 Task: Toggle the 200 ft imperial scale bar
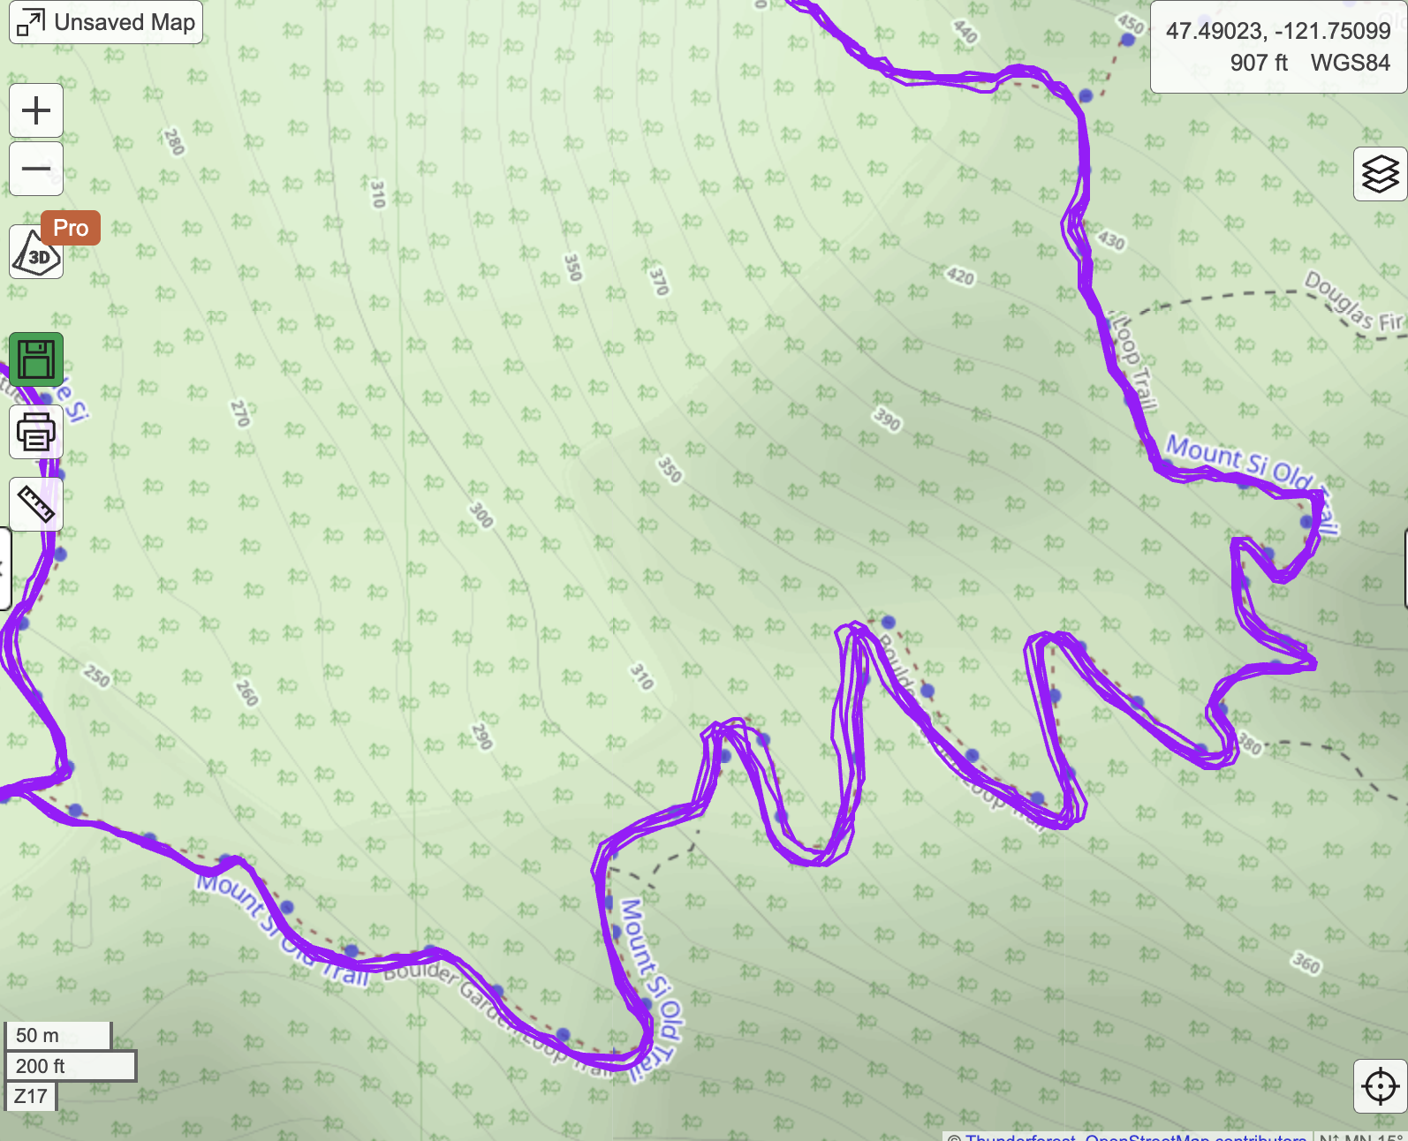71,1066
